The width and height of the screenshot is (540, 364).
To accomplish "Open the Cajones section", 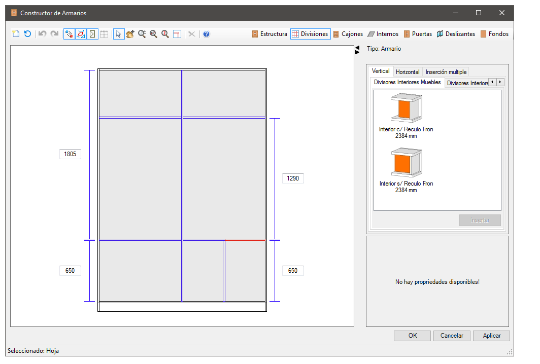I will tap(348, 34).
